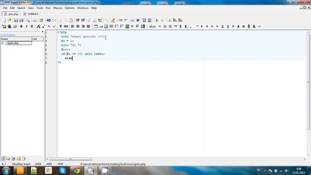311x175 pixels.
Task: Click the ANSI encoding status entry
Action: coord(38,164)
